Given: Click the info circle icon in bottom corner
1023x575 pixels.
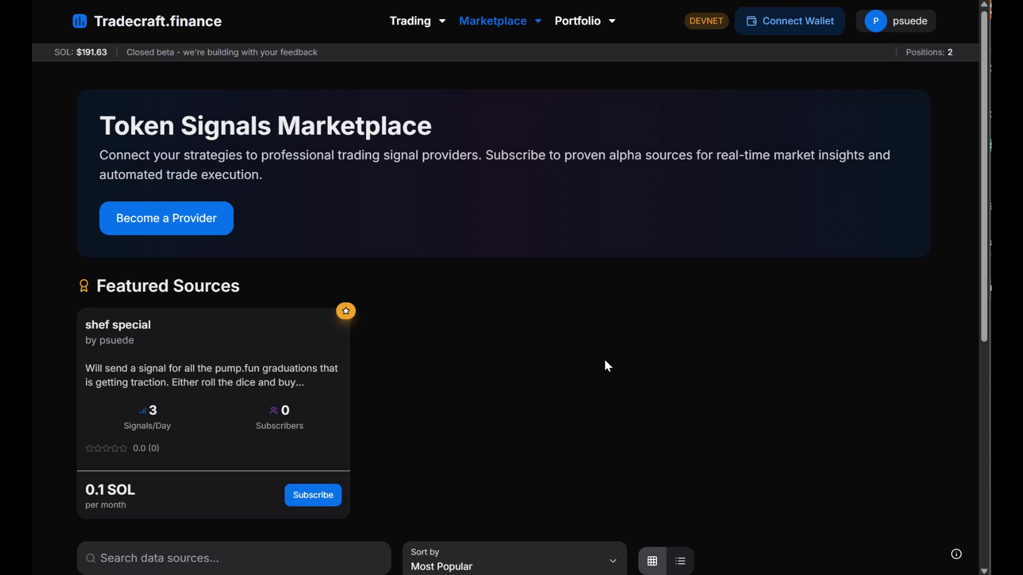Looking at the screenshot, I should click(956, 554).
